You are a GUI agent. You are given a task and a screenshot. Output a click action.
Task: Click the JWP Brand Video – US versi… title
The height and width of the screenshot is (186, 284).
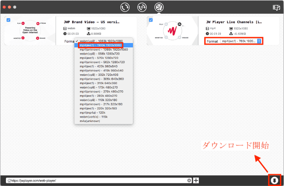pos(92,22)
